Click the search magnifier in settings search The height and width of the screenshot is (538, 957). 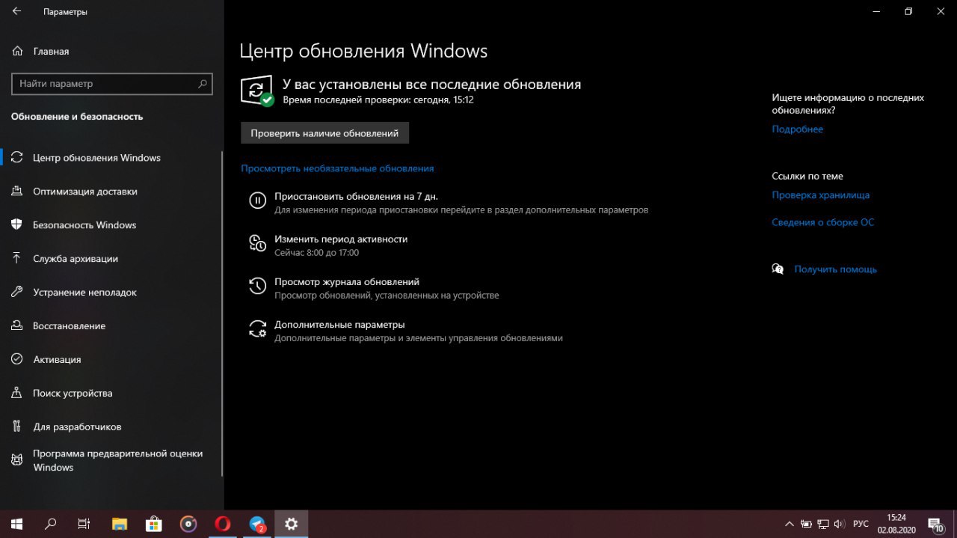coord(202,84)
